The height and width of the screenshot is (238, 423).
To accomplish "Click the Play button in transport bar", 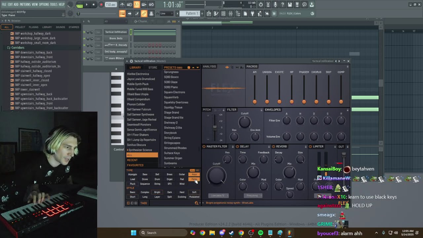I will click(x=87, y=5).
